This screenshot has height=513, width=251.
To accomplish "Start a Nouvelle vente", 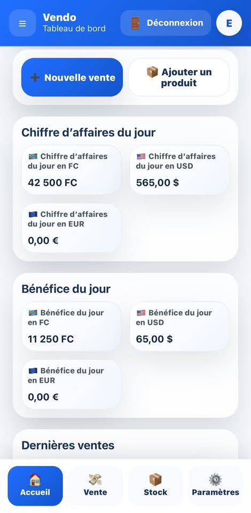I will point(72,77).
